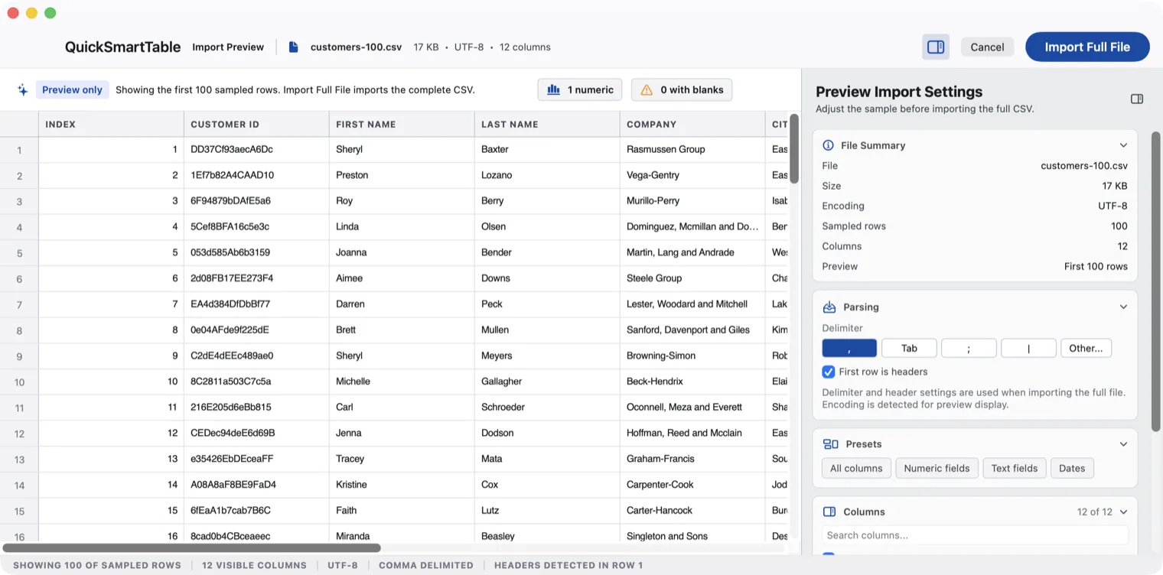Viewport: 1163px width, 575px height.
Task: Click the Import Full File button
Action: (1087, 47)
